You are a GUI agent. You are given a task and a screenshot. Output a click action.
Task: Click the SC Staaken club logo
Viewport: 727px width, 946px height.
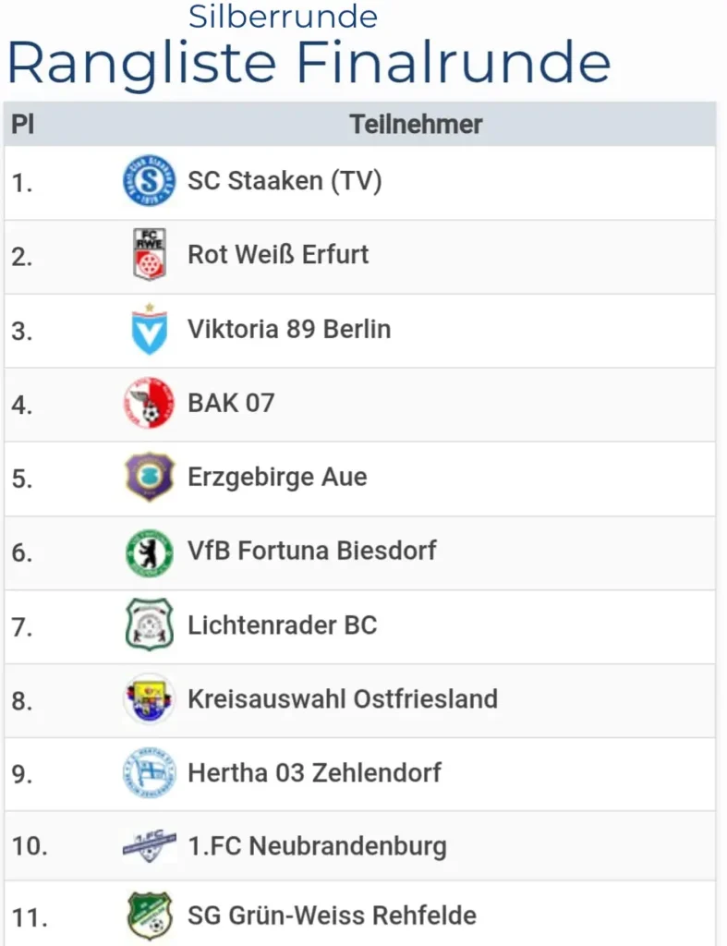(x=149, y=180)
